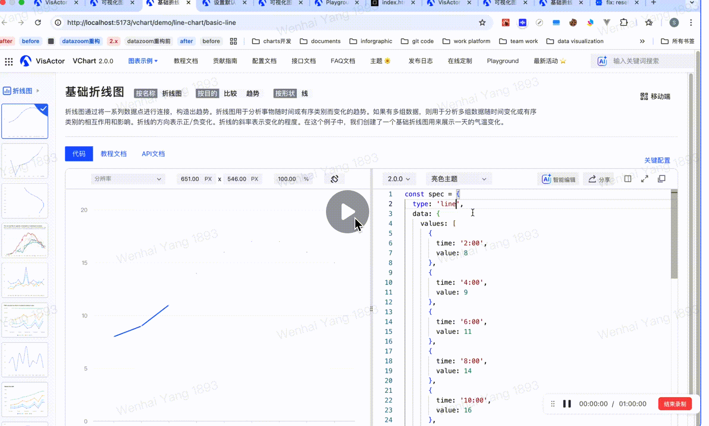The height and width of the screenshot is (426, 709).
Task: Switch to the 教程文档 tab
Action: tap(113, 154)
